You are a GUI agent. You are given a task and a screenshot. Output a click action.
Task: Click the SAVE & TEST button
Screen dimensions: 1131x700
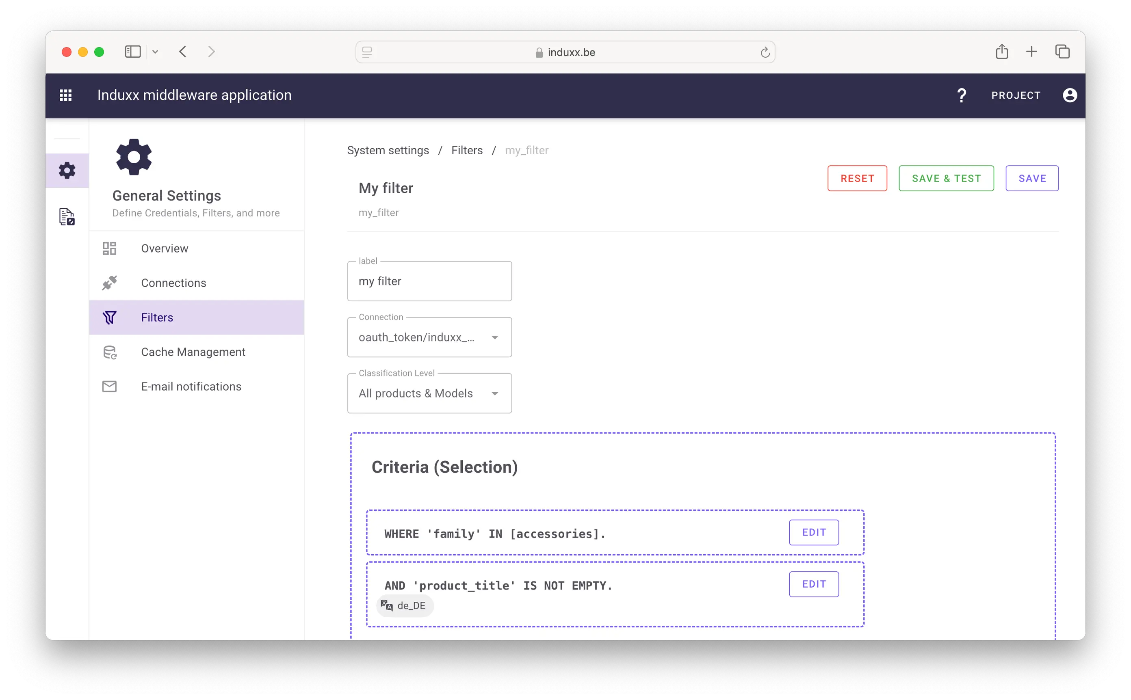point(946,178)
